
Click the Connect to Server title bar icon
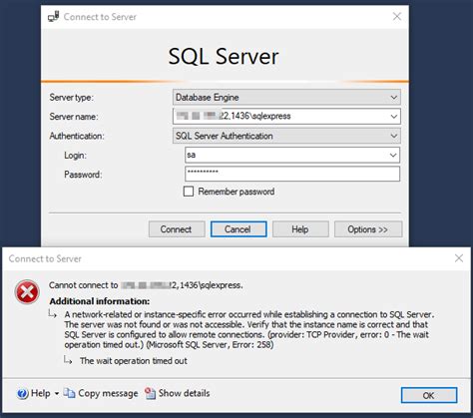(53, 17)
